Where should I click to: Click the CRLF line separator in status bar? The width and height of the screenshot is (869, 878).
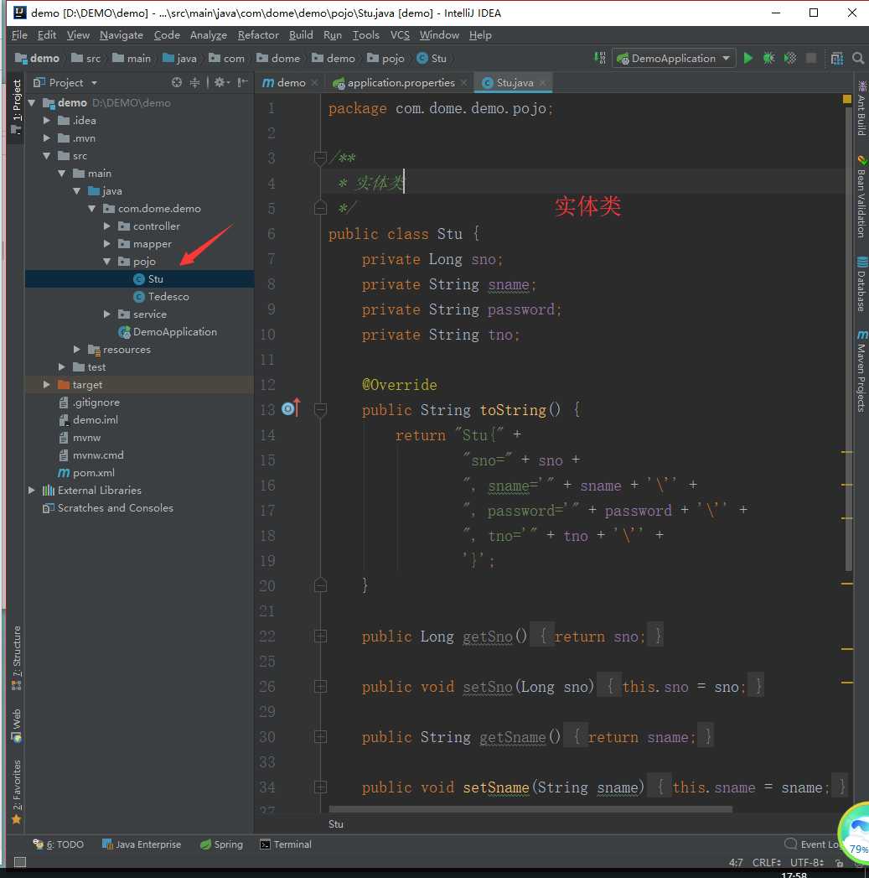[767, 862]
